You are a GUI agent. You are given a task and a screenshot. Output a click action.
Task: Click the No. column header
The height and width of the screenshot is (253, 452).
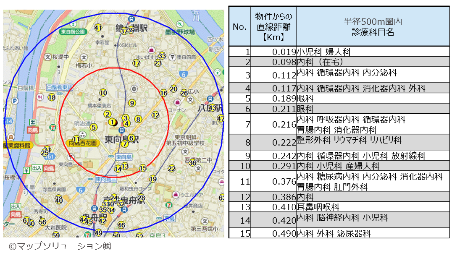[239, 26]
